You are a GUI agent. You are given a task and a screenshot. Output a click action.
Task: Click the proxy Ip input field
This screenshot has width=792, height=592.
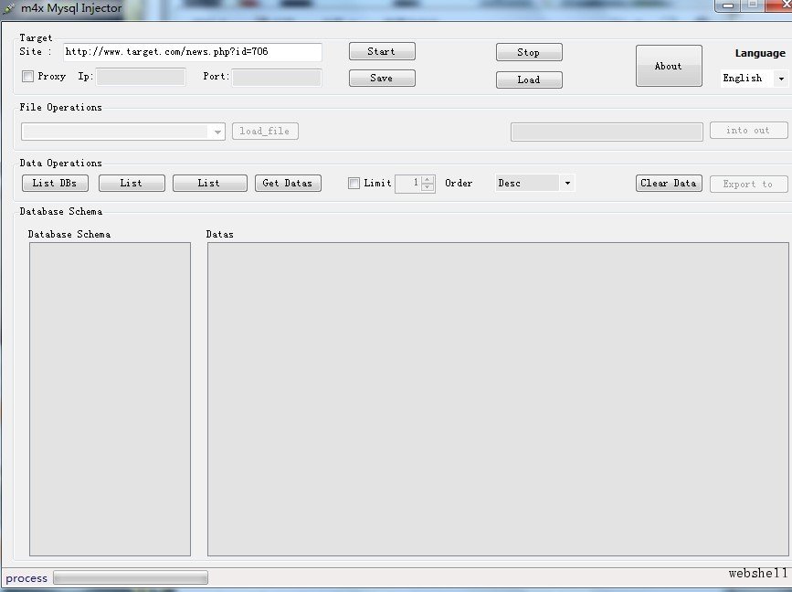pyautogui.click(x=141, y=77)
